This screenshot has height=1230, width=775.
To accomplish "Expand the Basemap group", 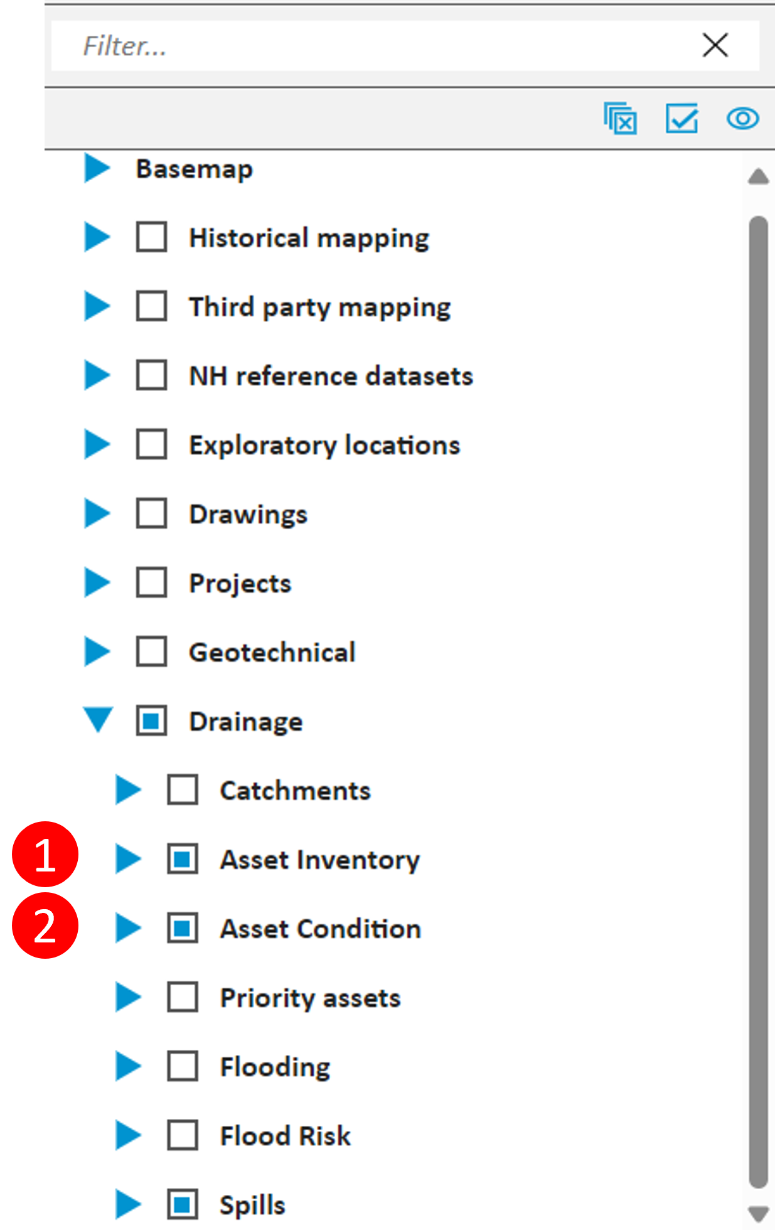I will (97, 168).
